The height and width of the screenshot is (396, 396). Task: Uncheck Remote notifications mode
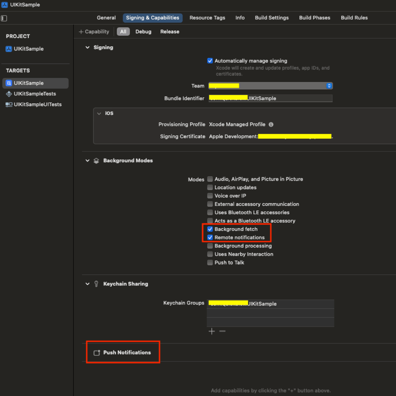click(210, 237)
